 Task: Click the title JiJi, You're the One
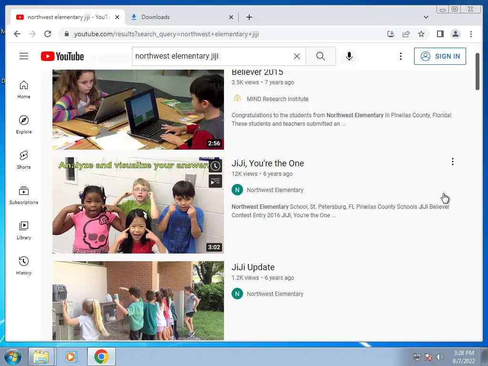[268, 163]
